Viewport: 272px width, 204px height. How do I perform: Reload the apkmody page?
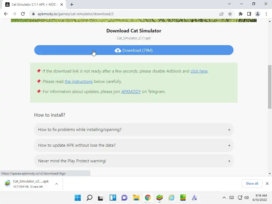(x=23, y=14)
